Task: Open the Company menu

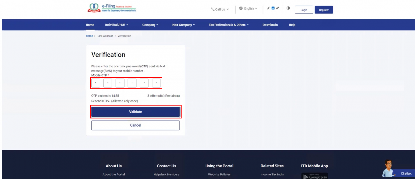Action: pyautogui.click(x=150, y=25)
